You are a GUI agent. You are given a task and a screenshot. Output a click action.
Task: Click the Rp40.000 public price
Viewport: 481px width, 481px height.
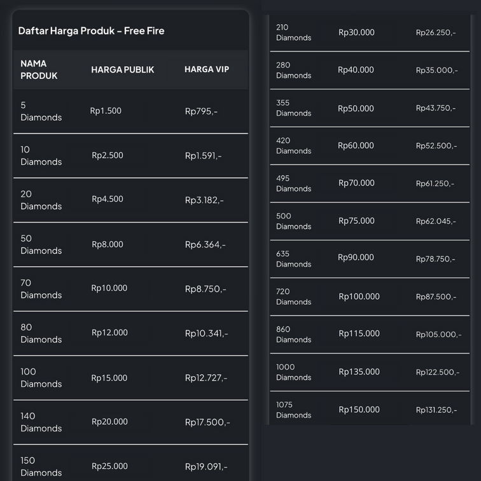356,70
